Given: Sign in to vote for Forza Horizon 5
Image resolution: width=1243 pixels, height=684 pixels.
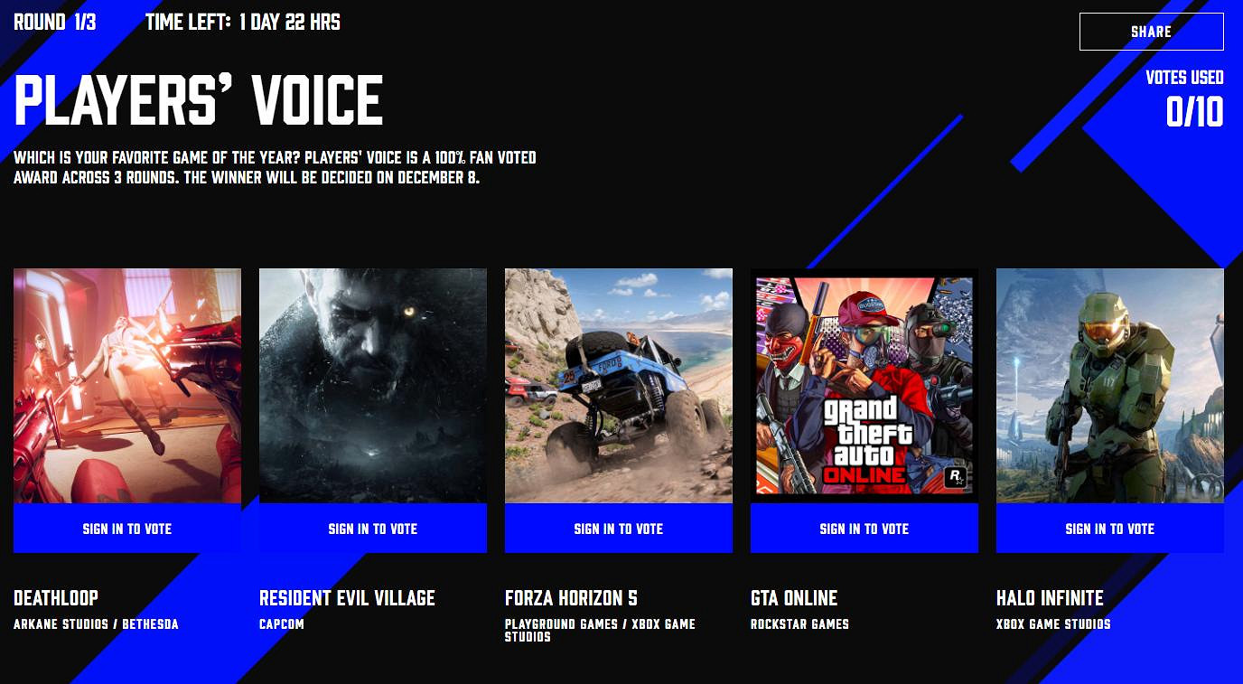Looking at the screenshot, I should 619,529.
